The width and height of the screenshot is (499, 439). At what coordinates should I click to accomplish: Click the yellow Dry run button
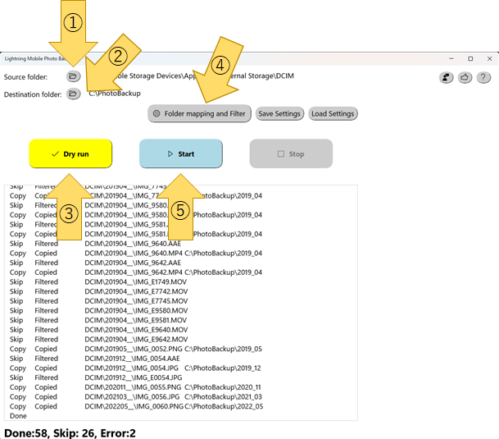[x=70, y=153]
